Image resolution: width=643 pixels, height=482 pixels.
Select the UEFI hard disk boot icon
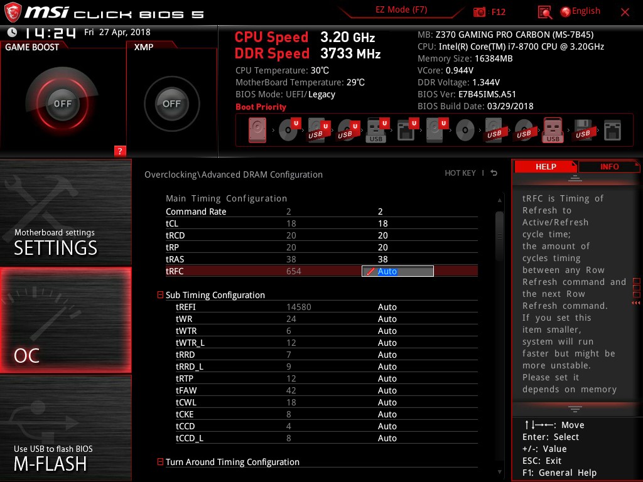[436, 131]
